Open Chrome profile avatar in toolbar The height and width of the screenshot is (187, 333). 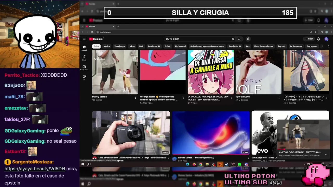(327, 32)
